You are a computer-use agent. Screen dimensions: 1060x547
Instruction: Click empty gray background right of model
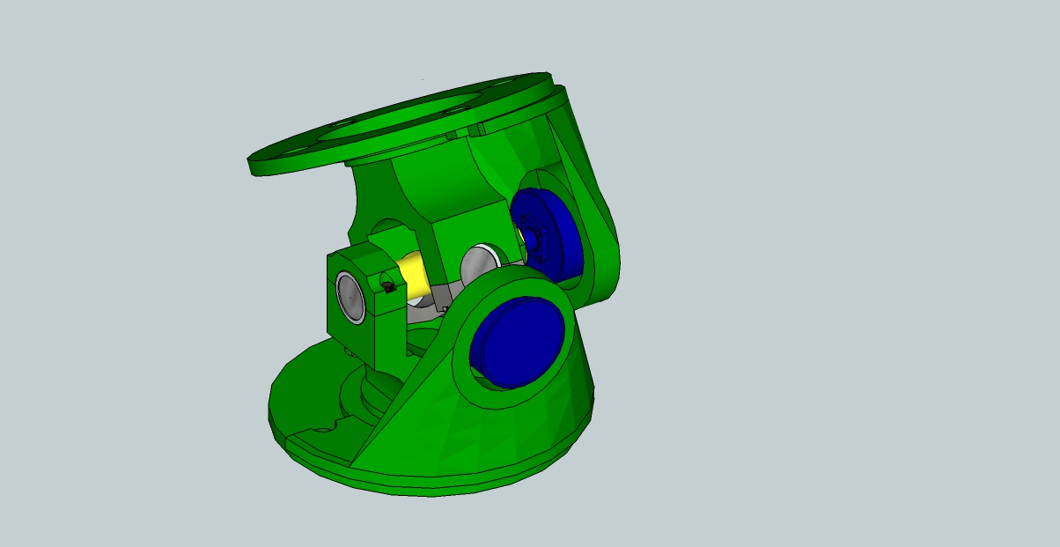pyautogui.click(x=836, y=264)
